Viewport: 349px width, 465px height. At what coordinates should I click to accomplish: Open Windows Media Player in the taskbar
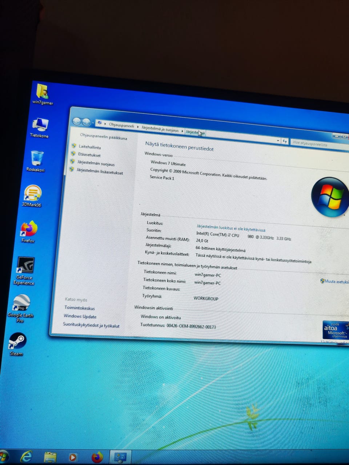73,457
